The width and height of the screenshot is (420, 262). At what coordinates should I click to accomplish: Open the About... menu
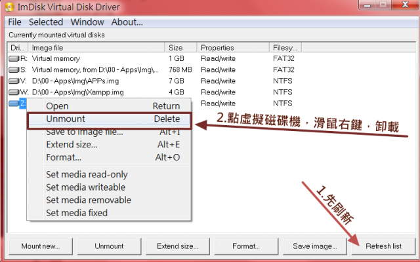coord(127,22)
